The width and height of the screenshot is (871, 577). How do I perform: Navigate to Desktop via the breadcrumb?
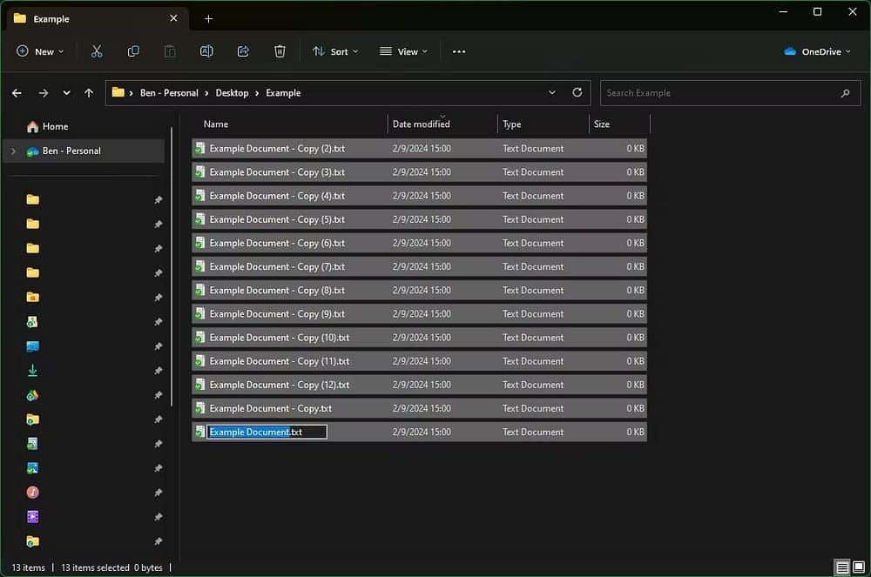coord(231,93)
